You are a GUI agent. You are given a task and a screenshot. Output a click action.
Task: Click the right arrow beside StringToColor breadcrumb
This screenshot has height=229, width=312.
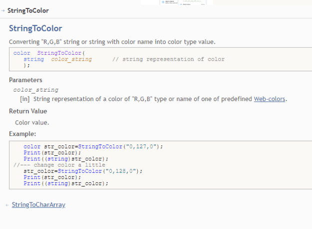(3, 11)
